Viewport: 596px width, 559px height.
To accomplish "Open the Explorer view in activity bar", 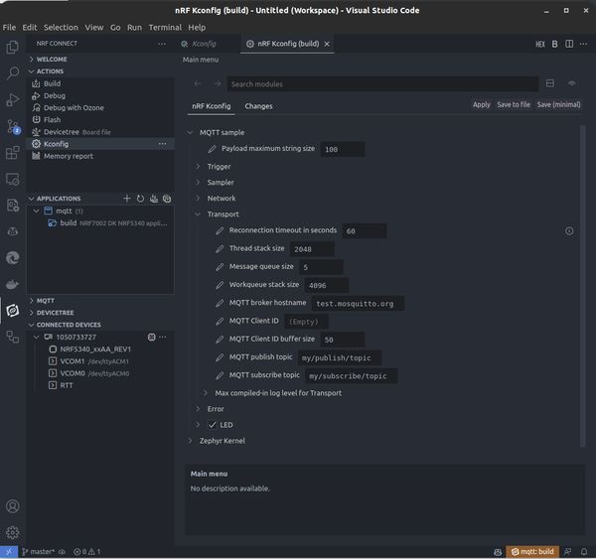I will [13, 47].
